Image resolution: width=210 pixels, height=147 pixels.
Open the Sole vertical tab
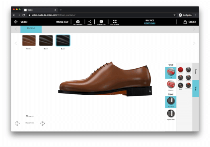click(x=195, y=89)
